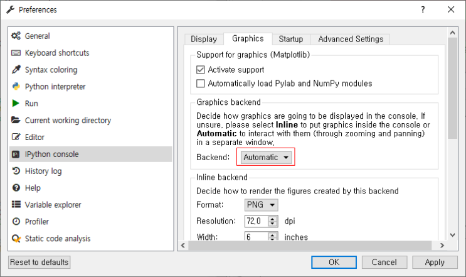The height and width of the screenshot is (277, 466).
Task: Open Current working directory folder icon
Action: click(x=16, y=121)
